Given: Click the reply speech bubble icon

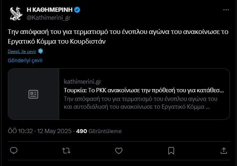Looking at the screenshot, I should [14, 151].
